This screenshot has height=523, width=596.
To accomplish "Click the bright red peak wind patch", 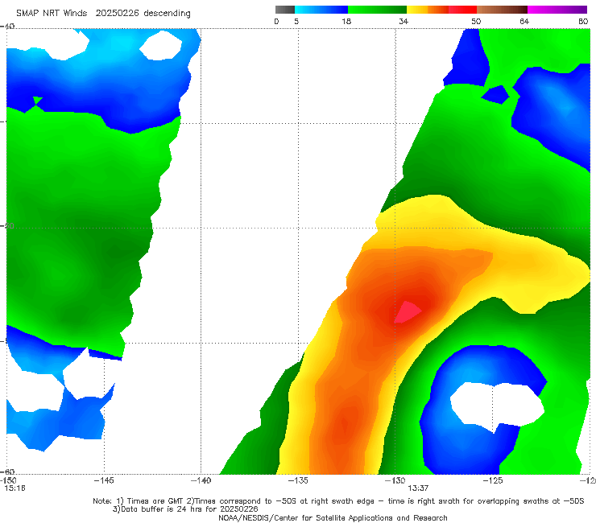I will tap(407, 312).
